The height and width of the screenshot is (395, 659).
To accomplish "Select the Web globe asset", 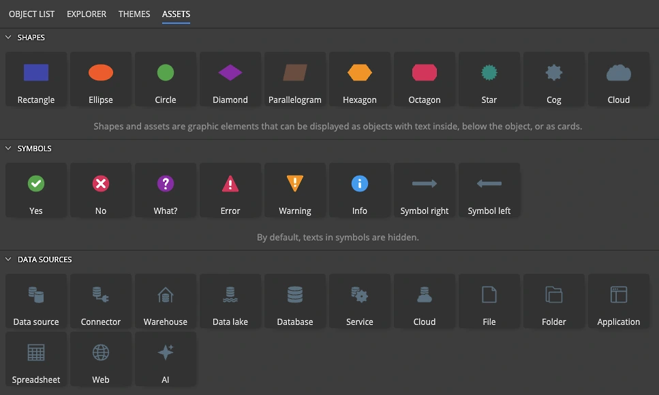I will [101, 359].
